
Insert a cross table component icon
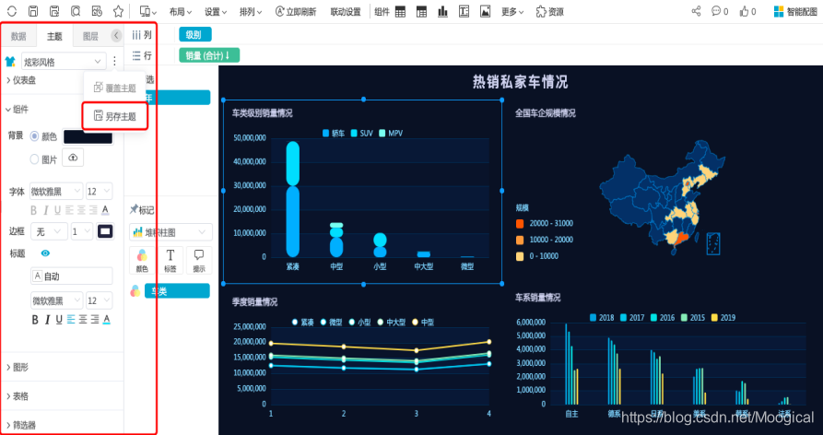421,12
